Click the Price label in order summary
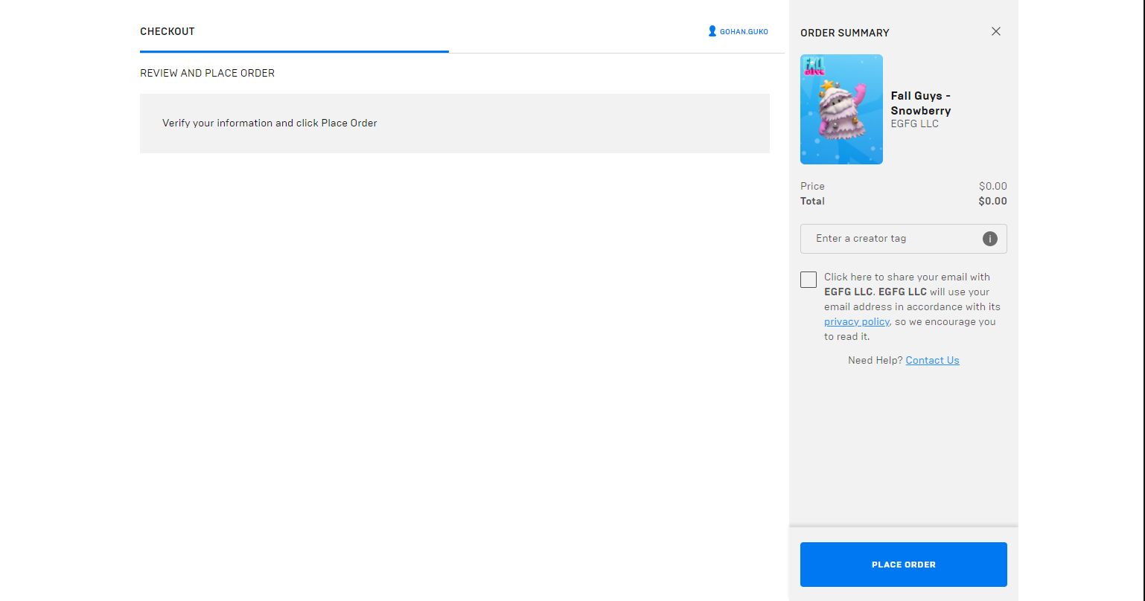The height and width of the screenshot is (601, 1145). coord(812,186)
